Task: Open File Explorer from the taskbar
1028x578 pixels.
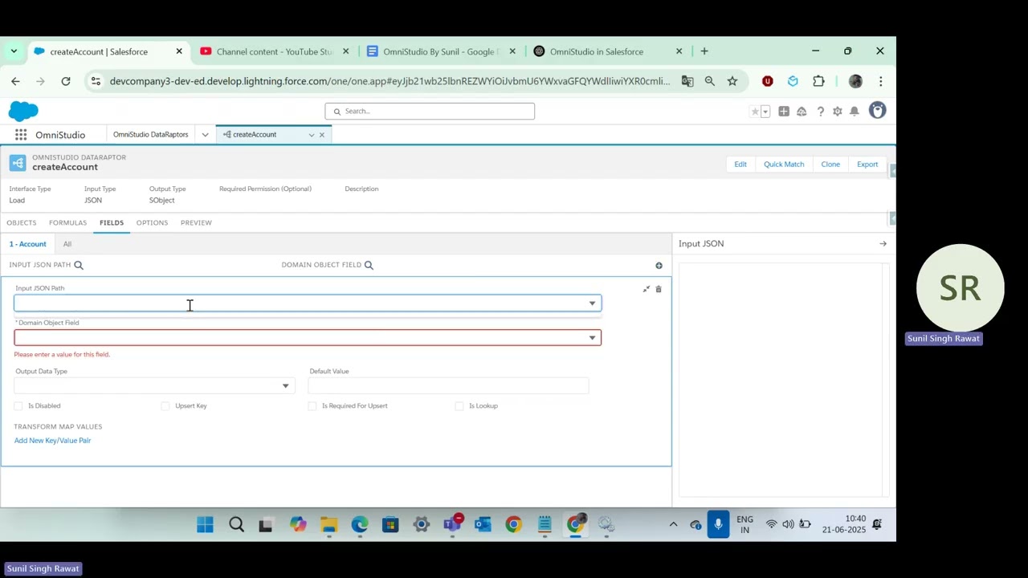Action: coord(328,525)
